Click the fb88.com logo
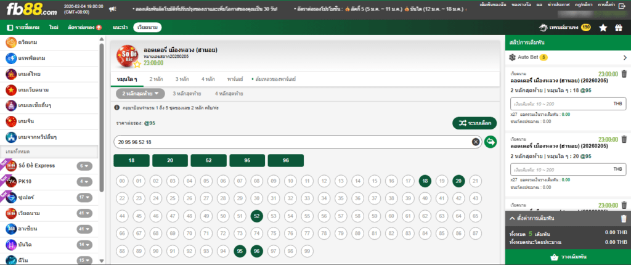631x265 pixels. click(x=31, y=9)
